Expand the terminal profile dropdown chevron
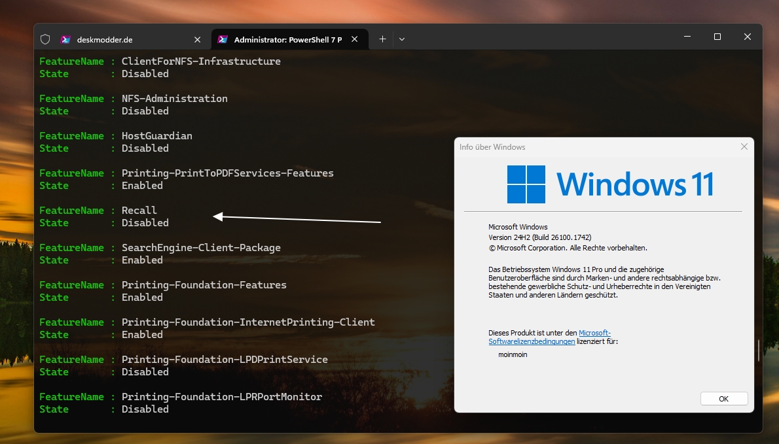 pyautogui.click(x=402, y=39)
